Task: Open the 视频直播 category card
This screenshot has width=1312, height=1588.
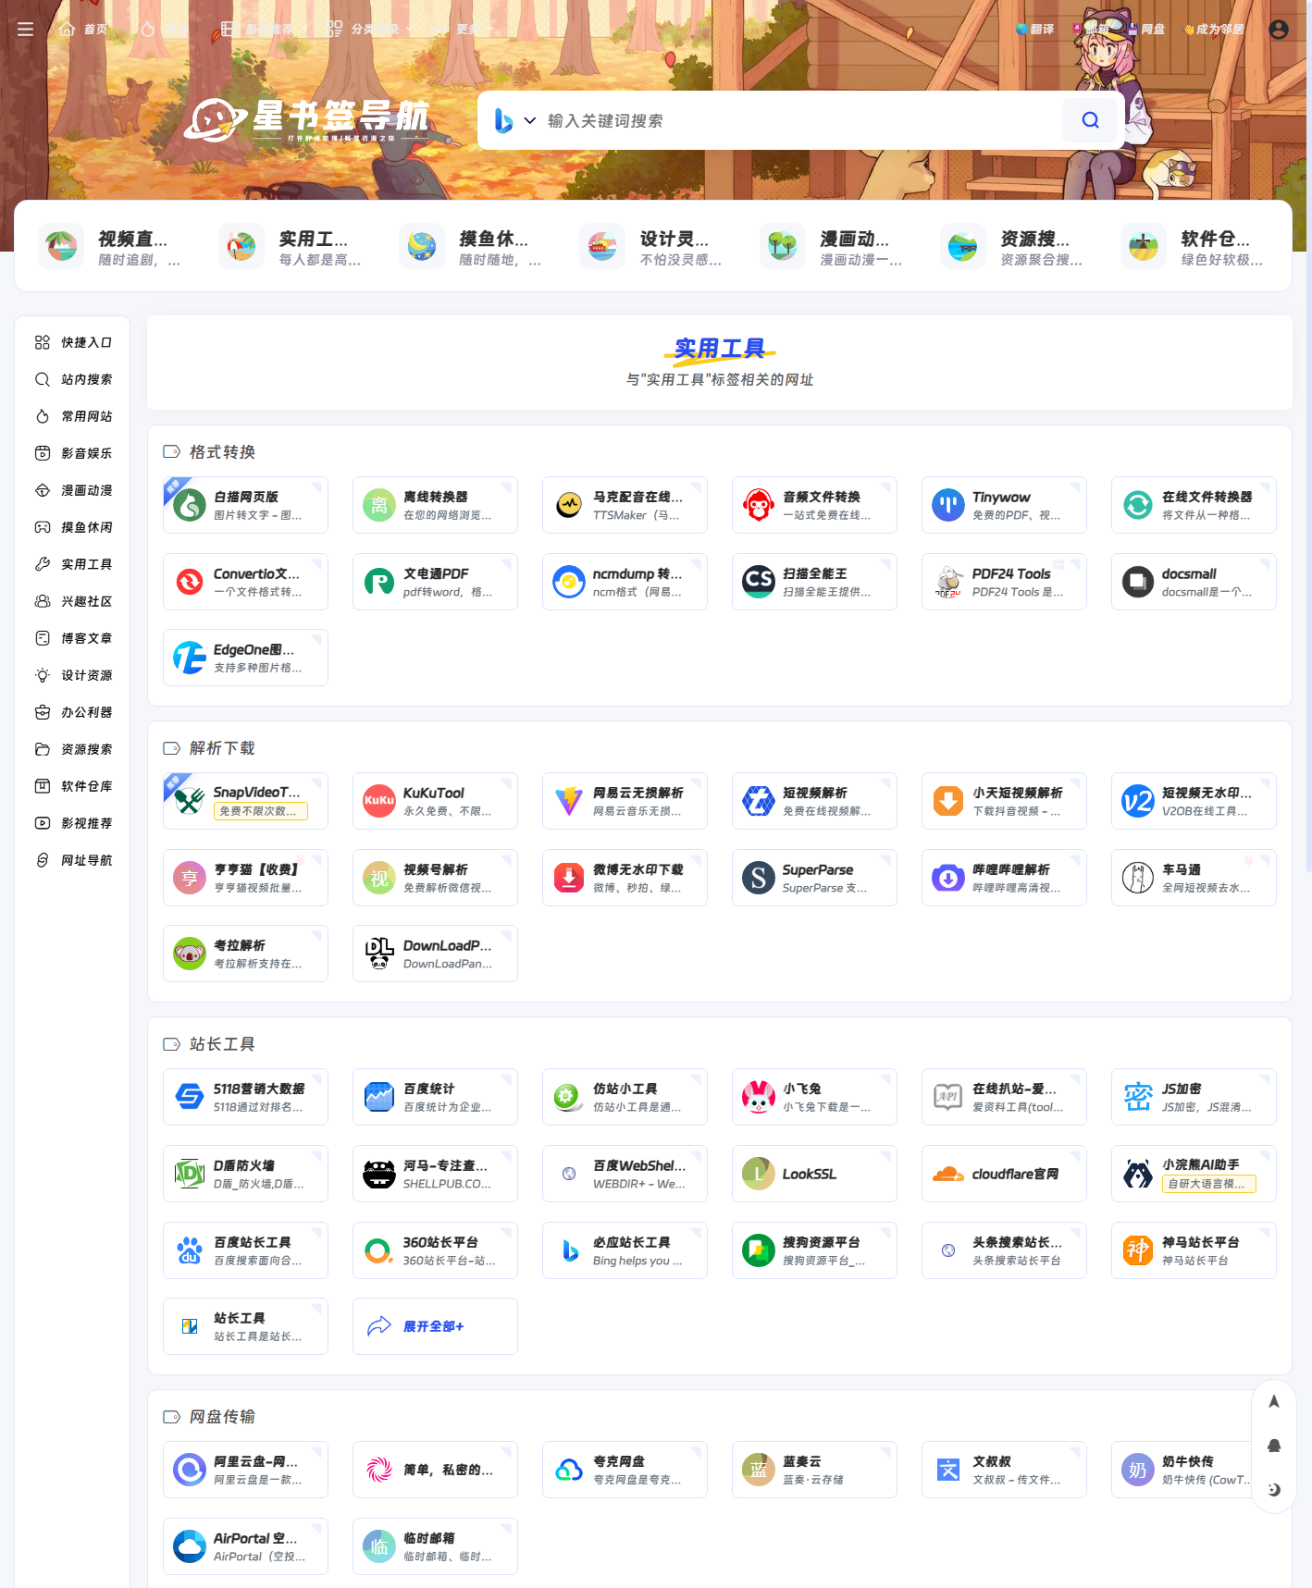Action: 112,247
